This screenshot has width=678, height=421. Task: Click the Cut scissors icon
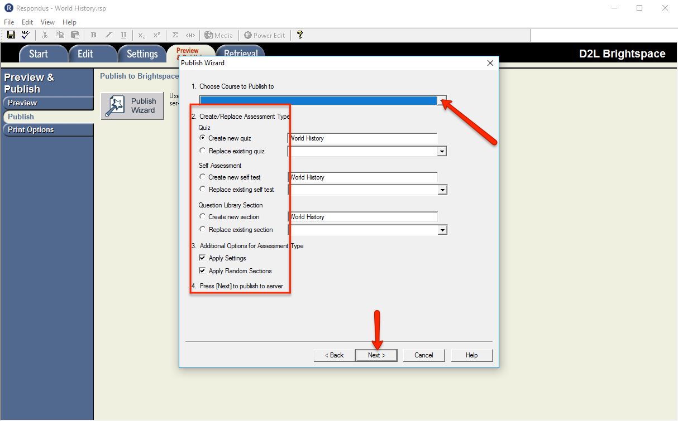point(45,35)
